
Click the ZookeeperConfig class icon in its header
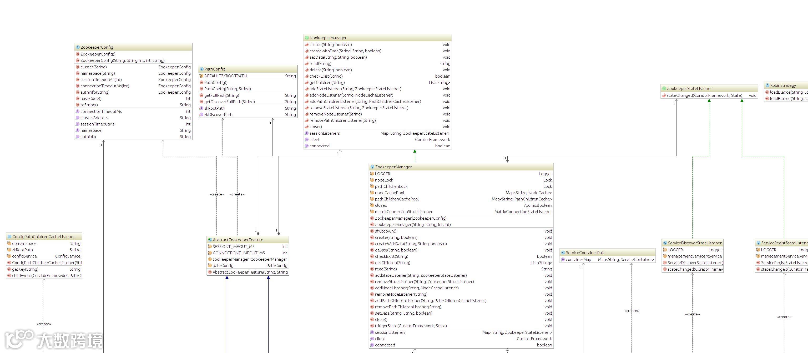(x=78, y=47)
